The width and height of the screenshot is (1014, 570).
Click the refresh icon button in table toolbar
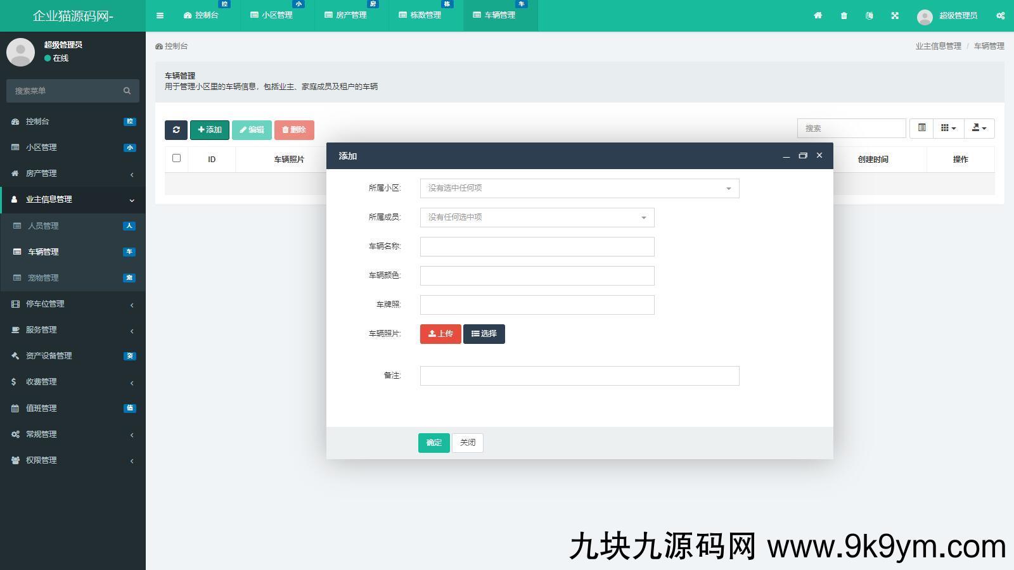click(176, 130)
